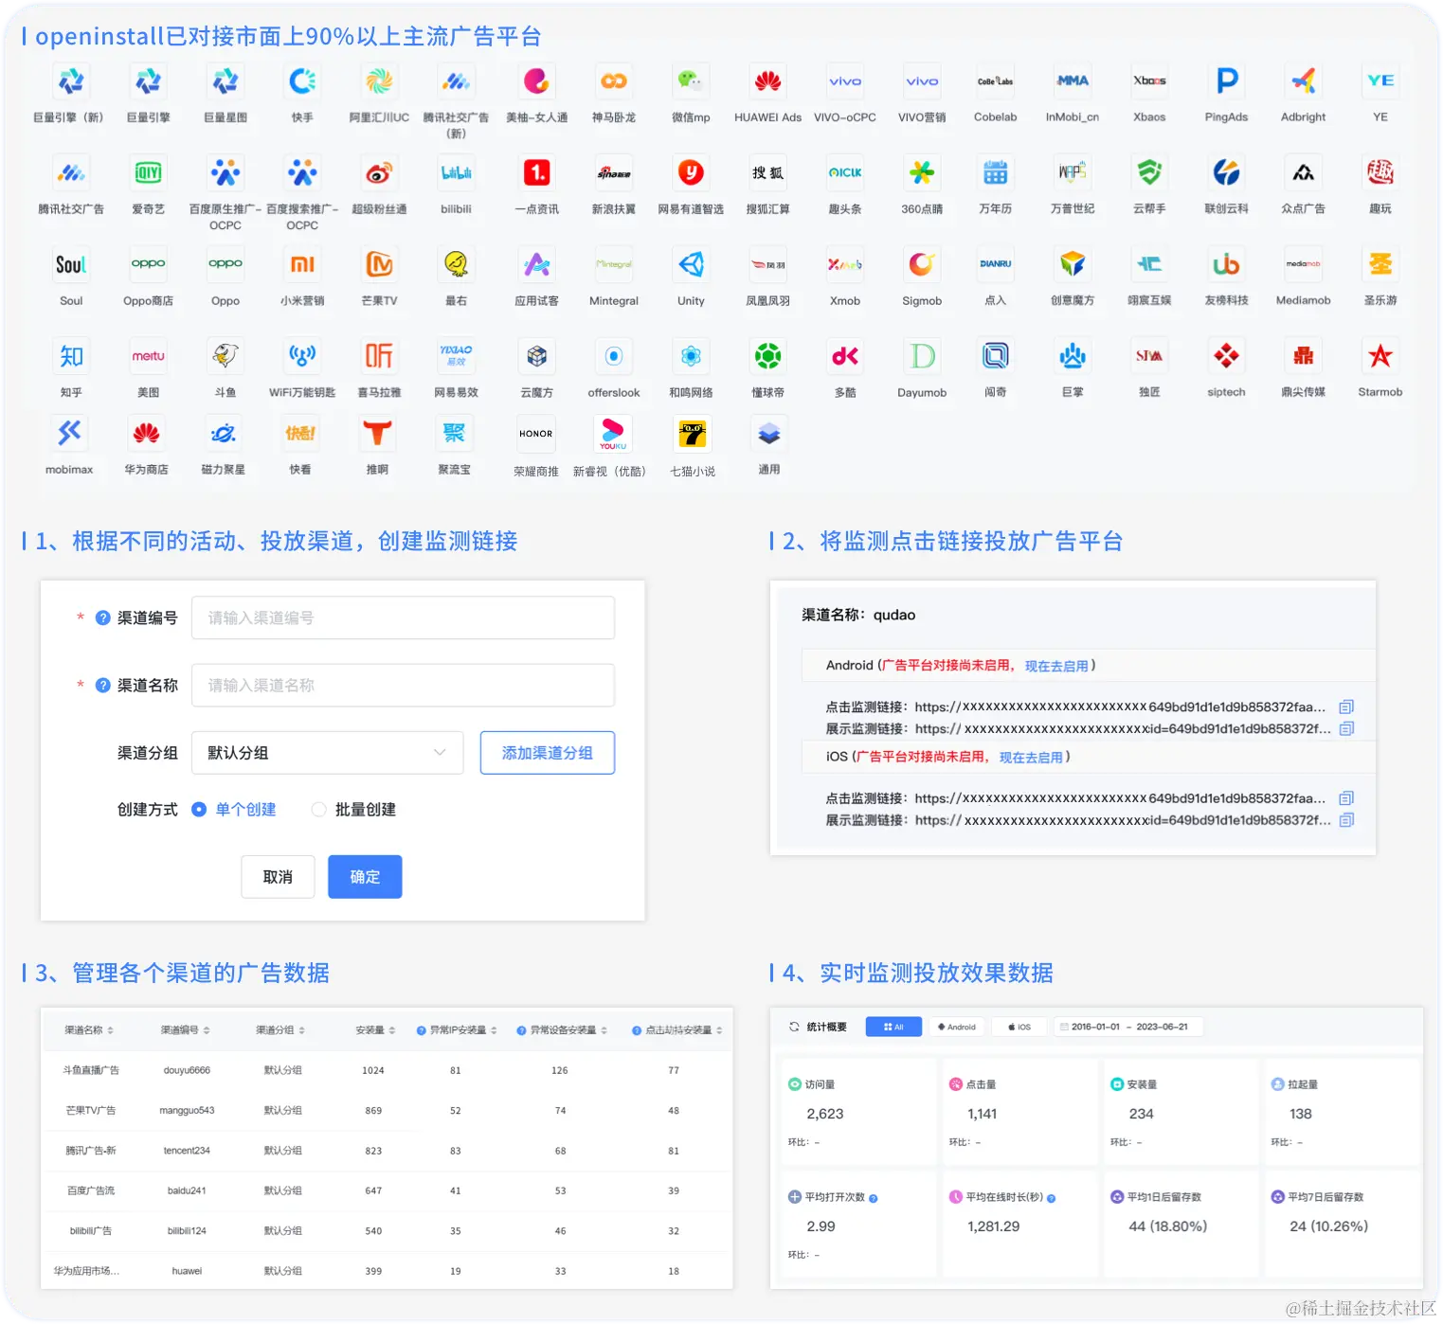Viewport: 1443px width, 1324px height.
Task: Copy the iOS 展示监测链接 link
Action: point(1346,820)
